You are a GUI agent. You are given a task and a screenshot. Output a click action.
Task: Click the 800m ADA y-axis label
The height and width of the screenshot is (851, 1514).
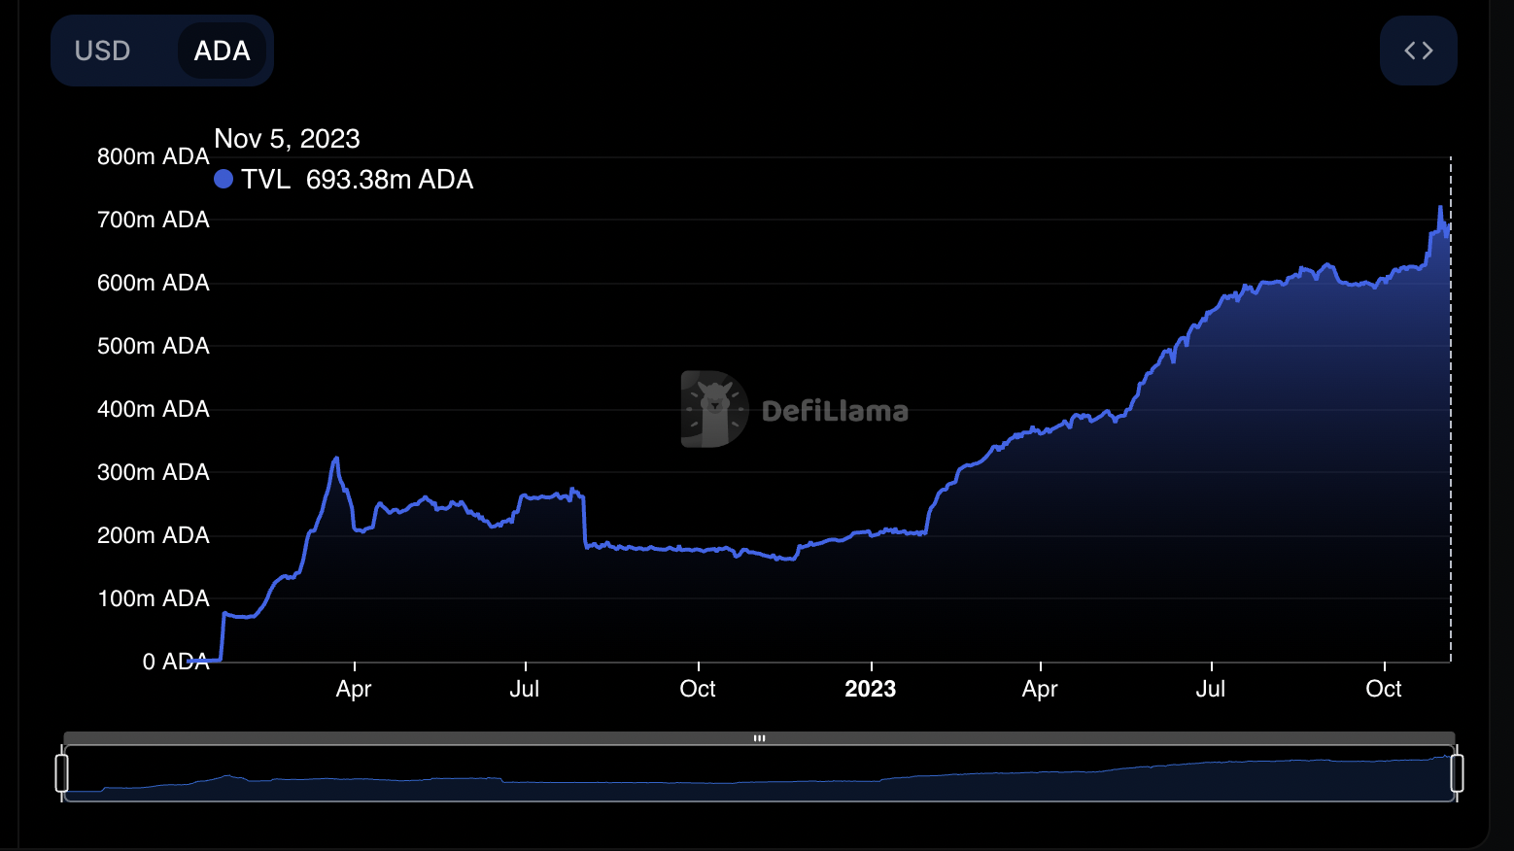click(x=153, y=156)
